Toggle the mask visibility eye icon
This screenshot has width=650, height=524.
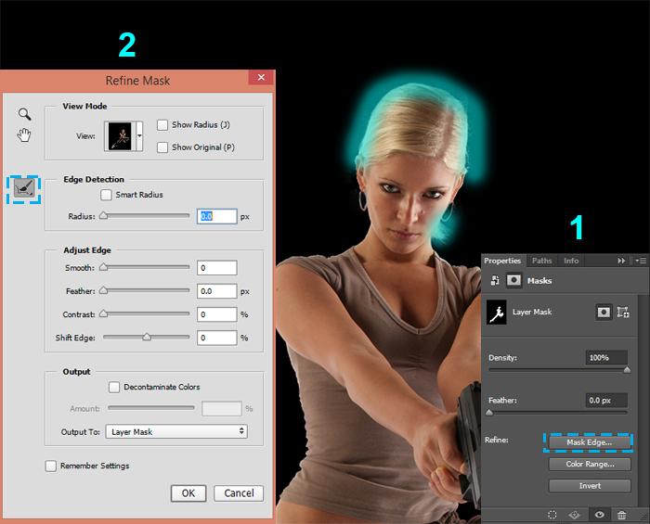click(599, 515)
